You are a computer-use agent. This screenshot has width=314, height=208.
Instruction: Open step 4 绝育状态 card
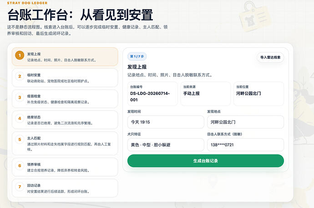click(65, 120)
